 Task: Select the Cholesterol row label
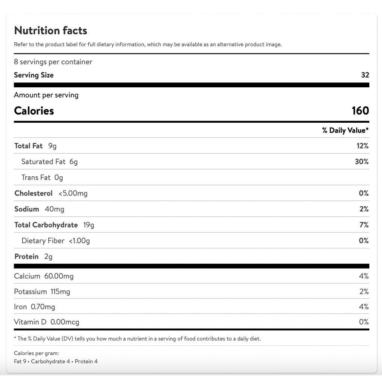pyautogui.click(x=34, y=193)
